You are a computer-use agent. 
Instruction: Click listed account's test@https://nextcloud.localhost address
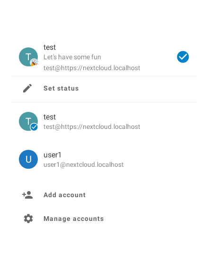tap(92, 127)
